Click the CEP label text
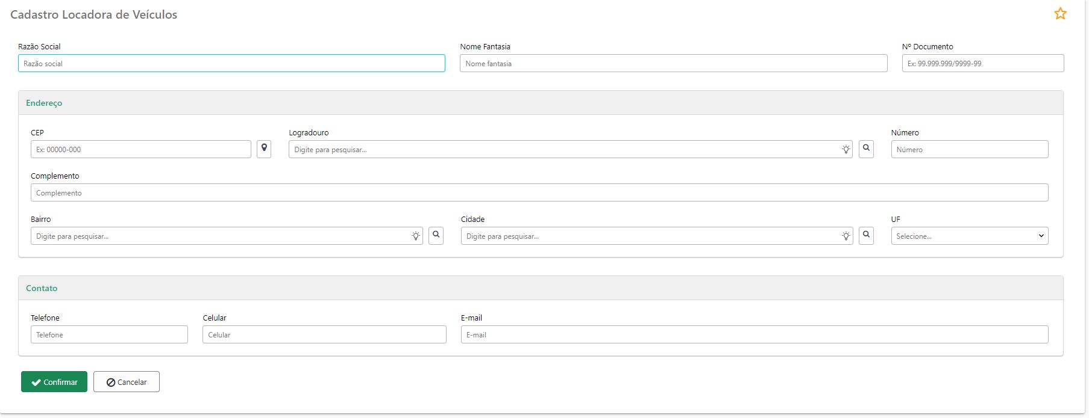1089x418 pixels. point(37,132)
